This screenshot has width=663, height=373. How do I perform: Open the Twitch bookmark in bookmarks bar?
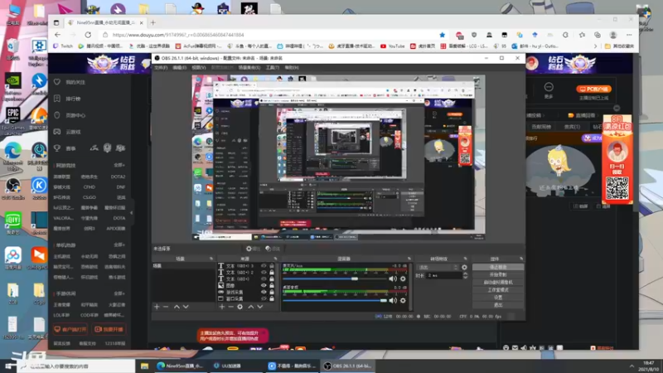point(63,46)
